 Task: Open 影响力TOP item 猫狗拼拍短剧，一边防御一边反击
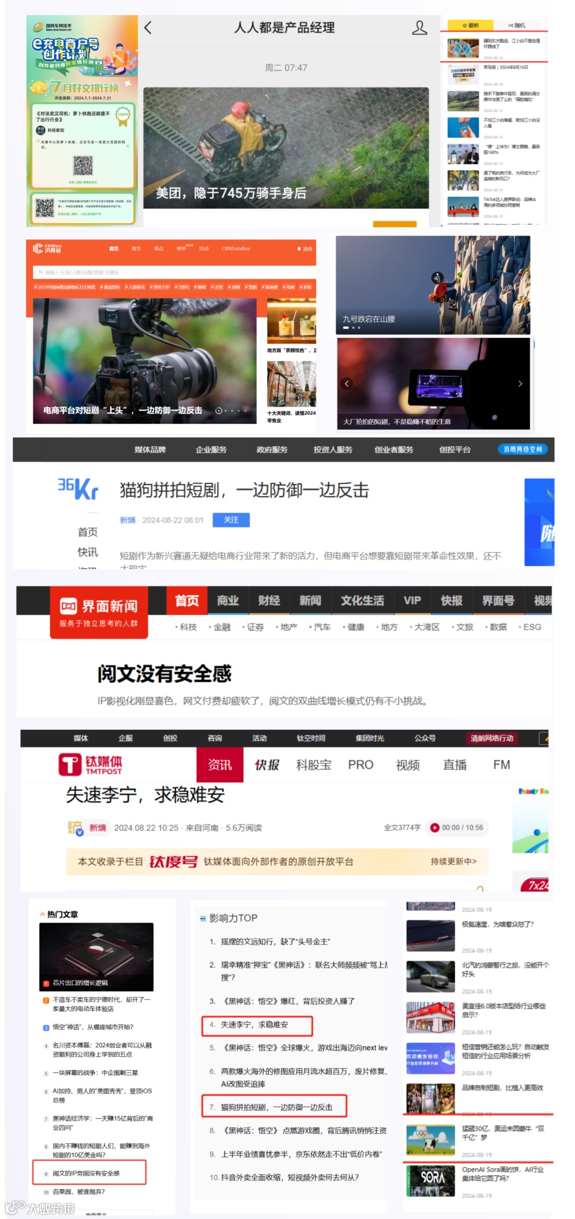point(277,1107)
